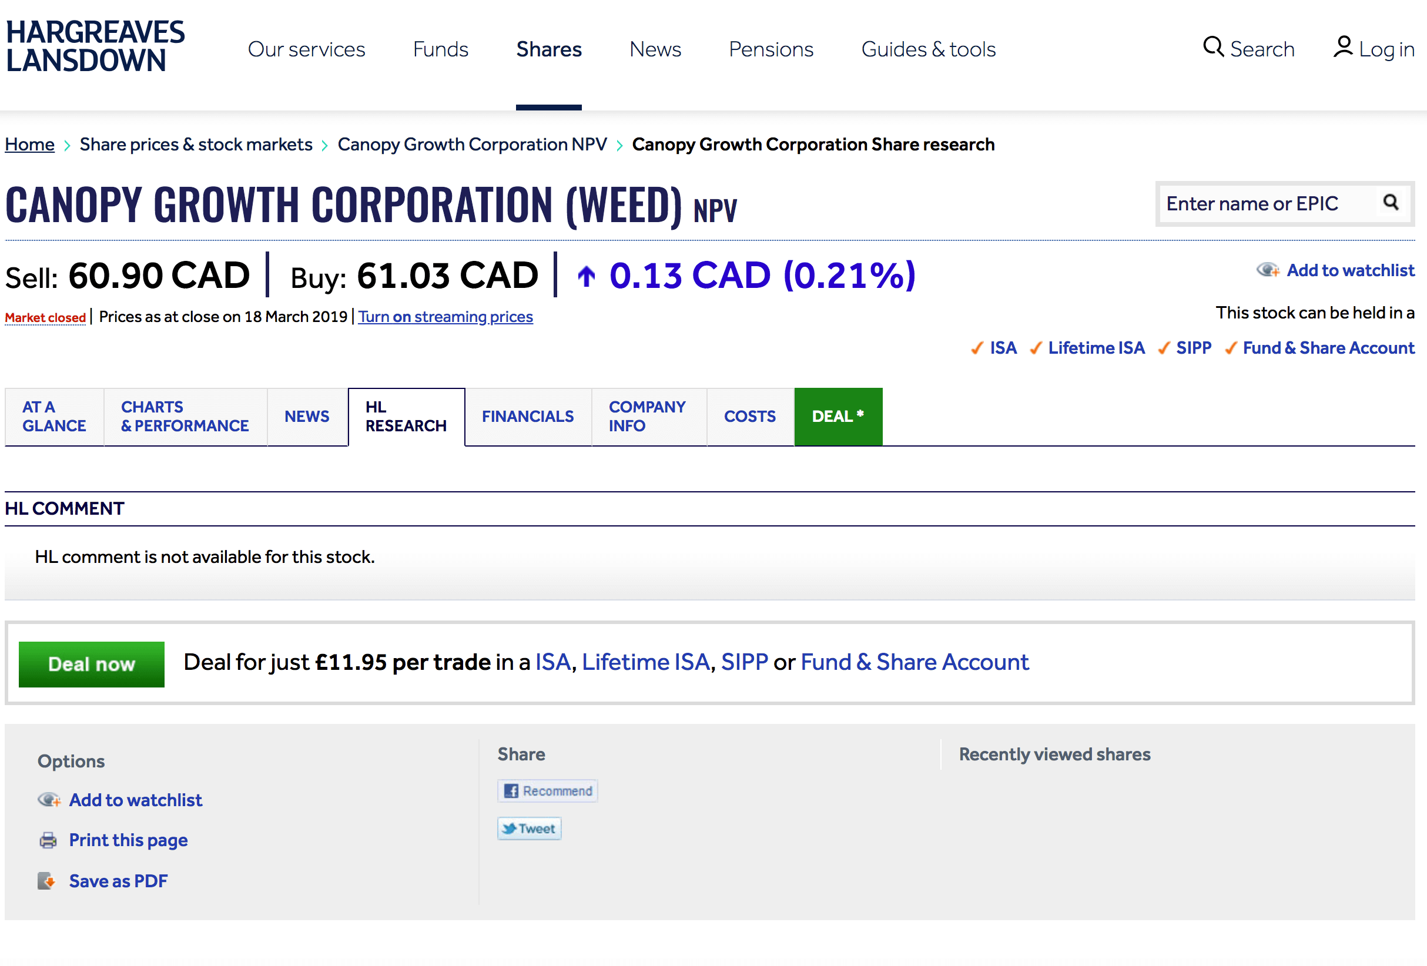Click Lifetime ISA link in deal banner
The width and height of the screenshot is (1427, 966).
(x=646, y=662)
